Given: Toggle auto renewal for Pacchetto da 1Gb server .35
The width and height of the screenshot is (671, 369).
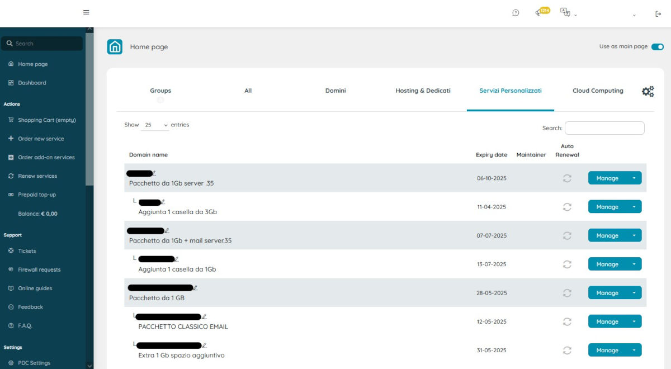Looking at the screenshot, I should (567, 178).
